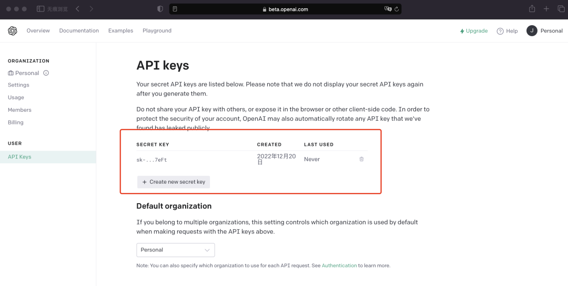Show tab overview icon
Viewport: 568px width, 286px height.
[x=561, y=9]
